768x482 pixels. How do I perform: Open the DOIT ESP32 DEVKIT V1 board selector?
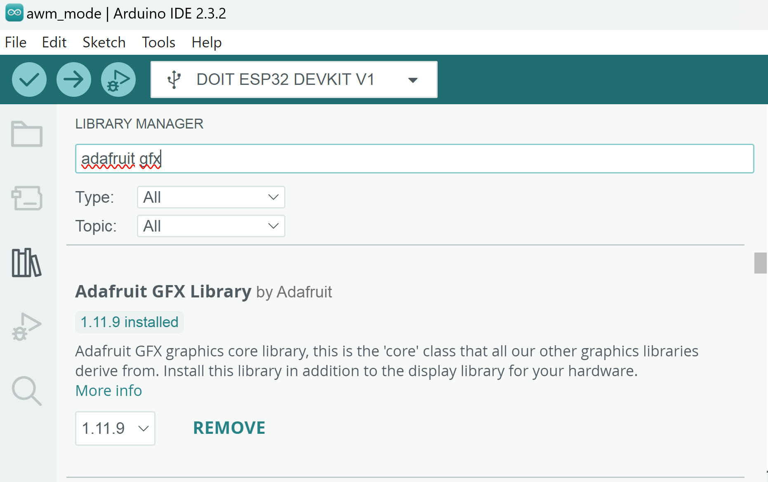tap(294, 80)
